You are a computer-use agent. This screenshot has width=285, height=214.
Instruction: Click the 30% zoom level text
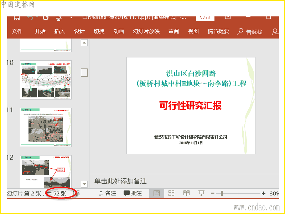click(274, 193)
